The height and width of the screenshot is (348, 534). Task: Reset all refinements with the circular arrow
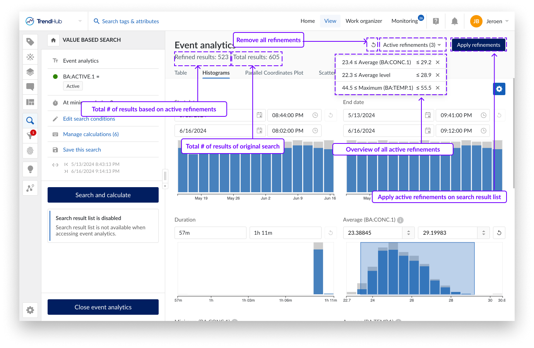click(373, 45)
